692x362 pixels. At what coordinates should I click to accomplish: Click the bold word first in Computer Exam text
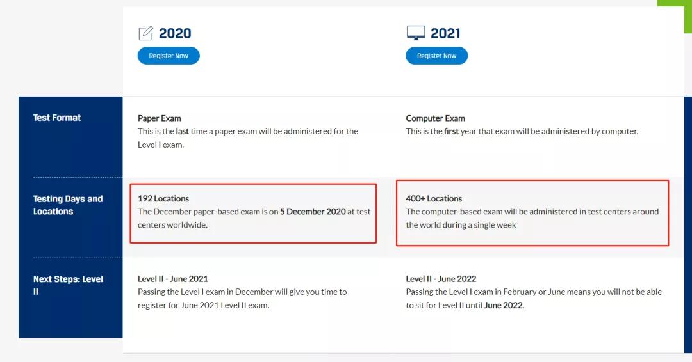coord(451,131)
